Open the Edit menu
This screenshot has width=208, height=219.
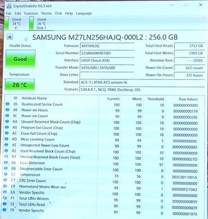point(18,14)
